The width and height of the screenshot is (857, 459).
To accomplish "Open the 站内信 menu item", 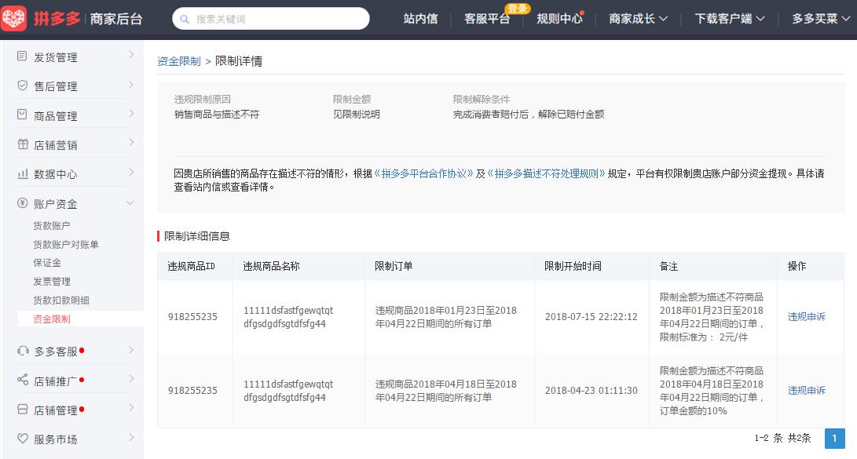I will click(421, 18).
